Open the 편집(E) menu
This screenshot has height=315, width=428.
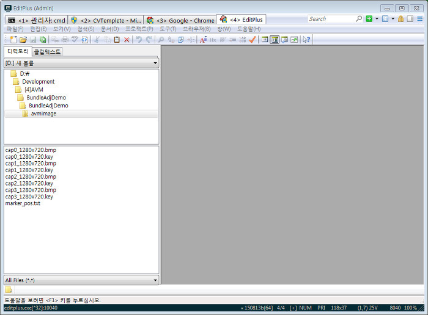[x=38, y=29]
